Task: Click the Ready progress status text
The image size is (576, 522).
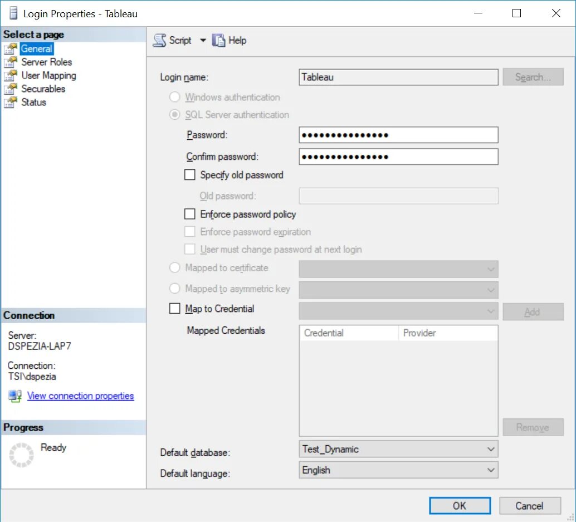Action: tap(53, 447)
